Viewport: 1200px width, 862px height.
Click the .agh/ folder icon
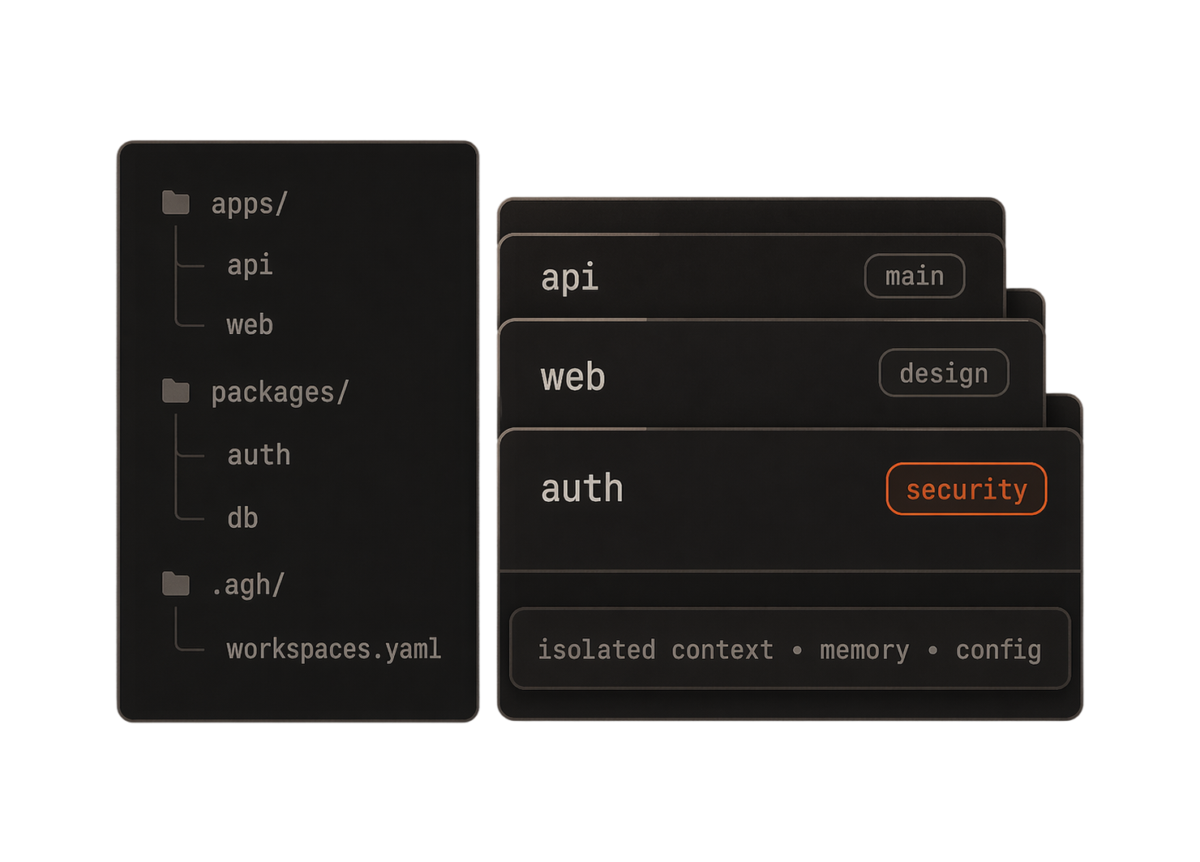click(x=176, y=584)
